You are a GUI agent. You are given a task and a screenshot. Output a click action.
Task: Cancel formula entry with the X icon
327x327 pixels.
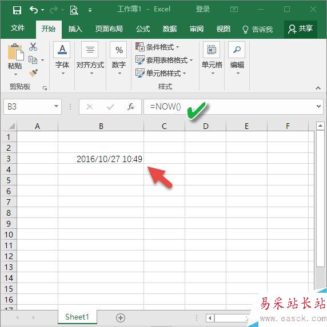point(90,107)
